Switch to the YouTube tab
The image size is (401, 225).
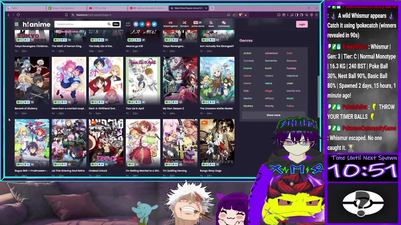(107, 8)
